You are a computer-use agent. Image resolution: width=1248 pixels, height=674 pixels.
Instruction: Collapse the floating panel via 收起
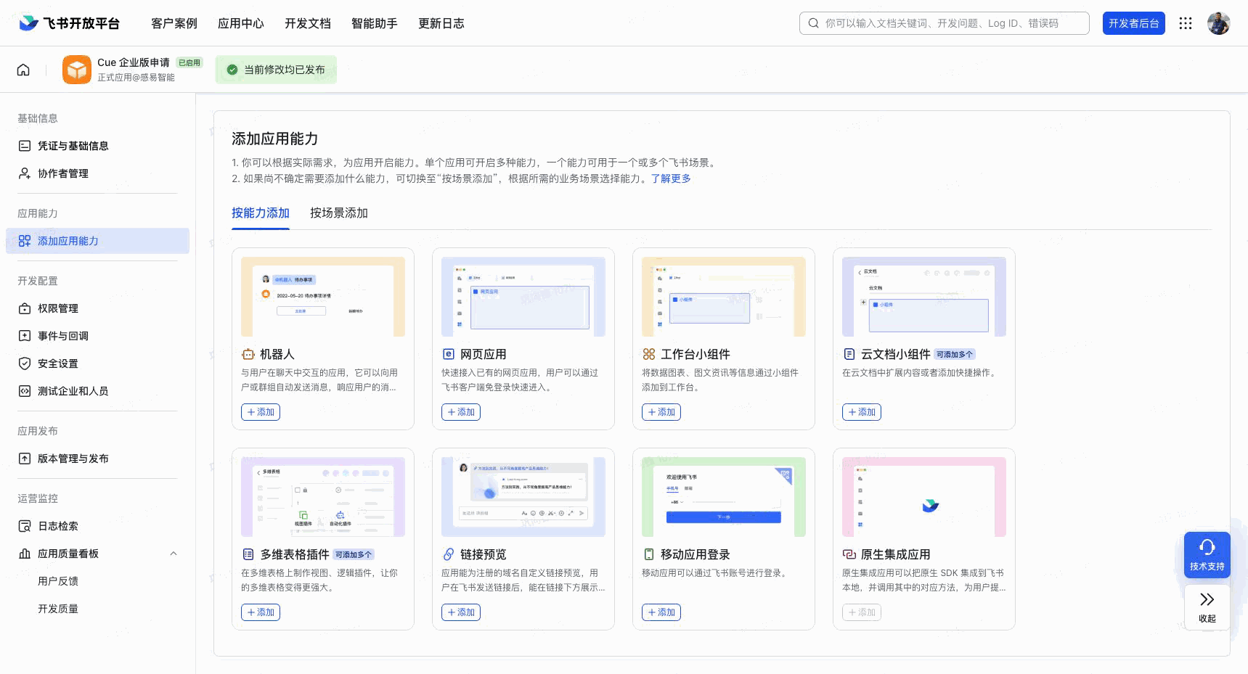click(x=1207, y=607)
